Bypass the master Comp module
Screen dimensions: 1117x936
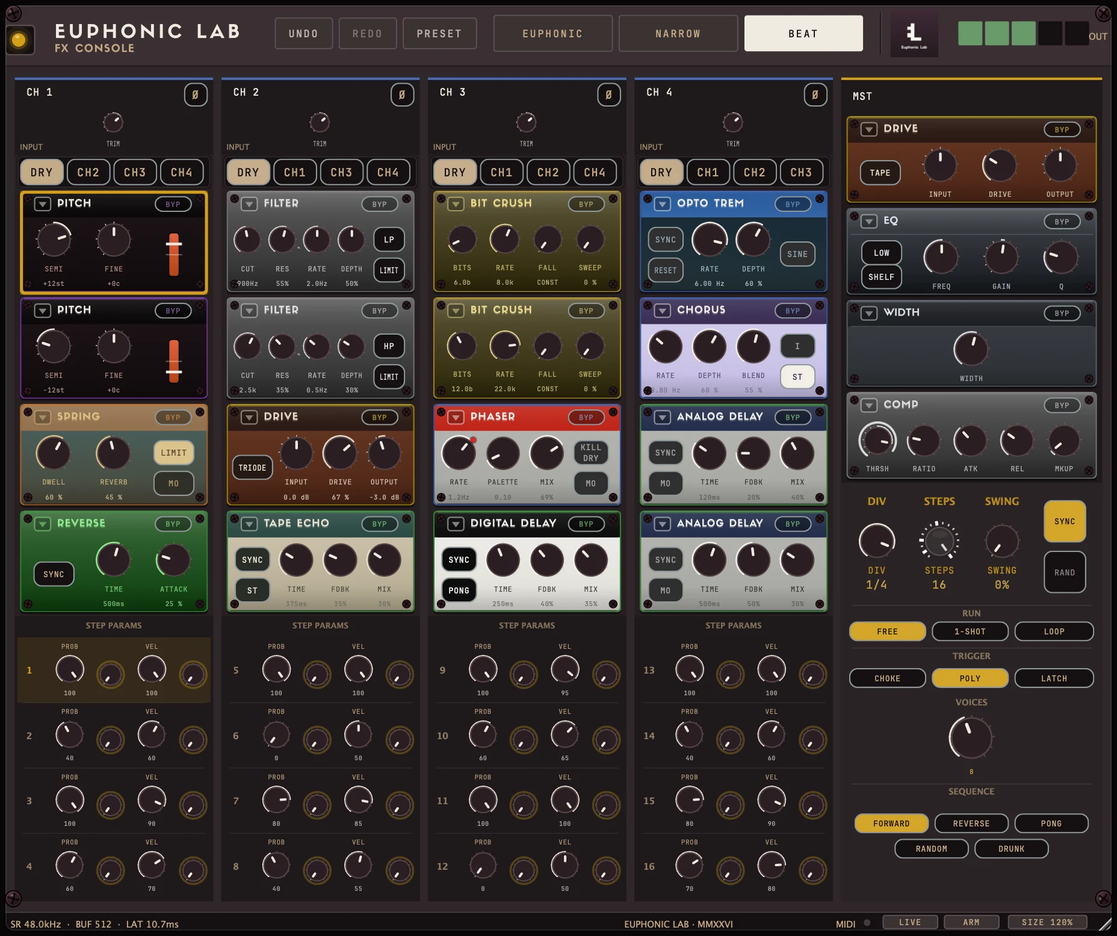pos(1062,405)
